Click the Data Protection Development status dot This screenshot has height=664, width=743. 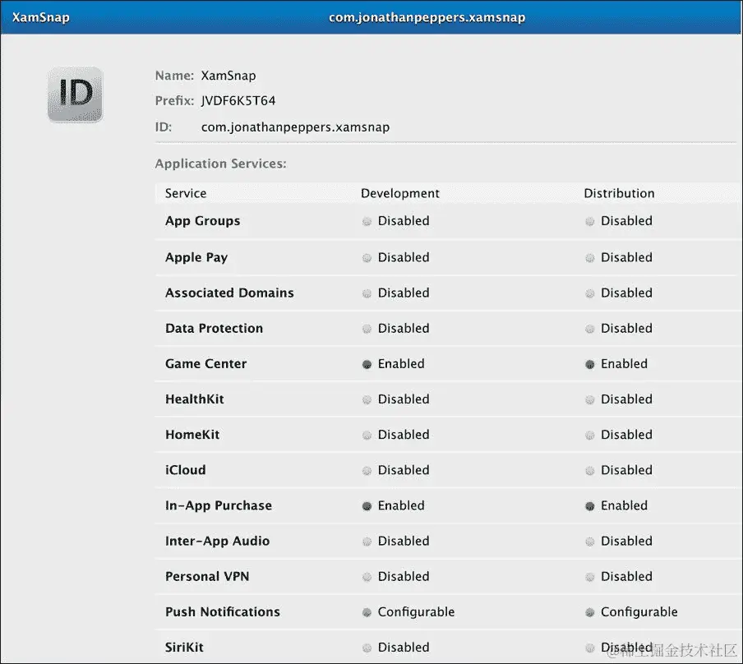pyautogui.click(x=367, y=329)
